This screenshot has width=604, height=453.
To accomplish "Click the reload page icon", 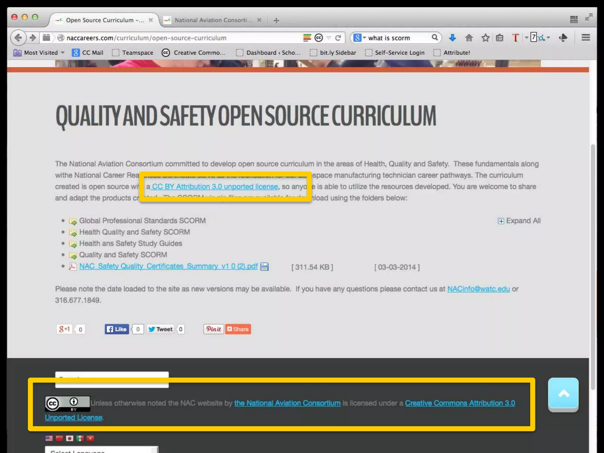I will [x=338, y=38].
